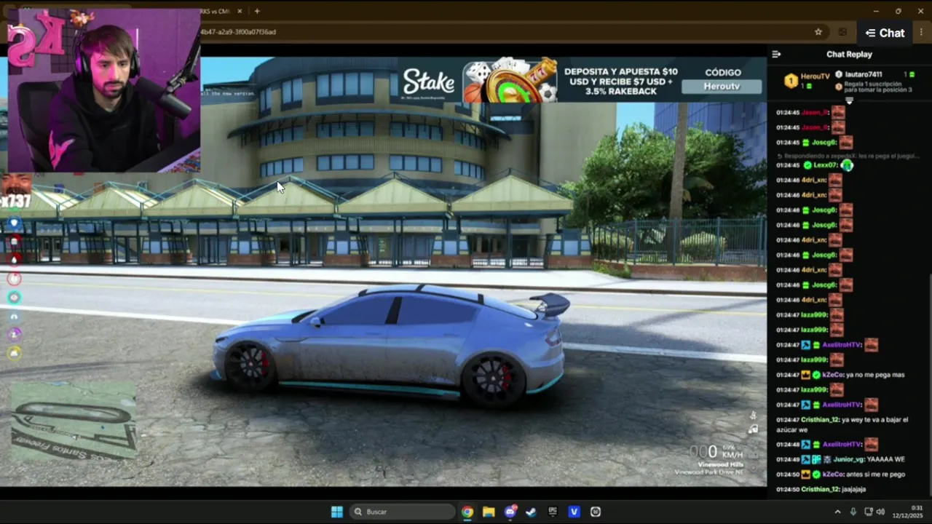932x524 pixels.
Task: Click the Buscar taskbar search box
Action: click(x=402, y=512)
